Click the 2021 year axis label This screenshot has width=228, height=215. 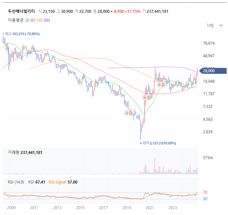[x=150, y=208]
